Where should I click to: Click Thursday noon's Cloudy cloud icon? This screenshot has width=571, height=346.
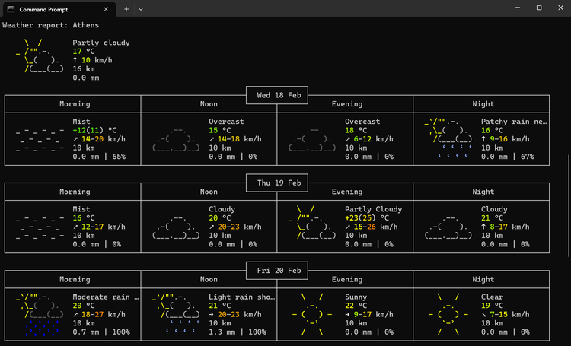(176, 227)
